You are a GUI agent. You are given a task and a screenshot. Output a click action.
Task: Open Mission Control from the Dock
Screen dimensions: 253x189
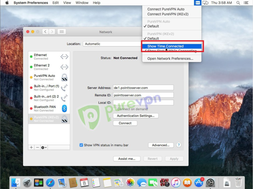[38, 183]
